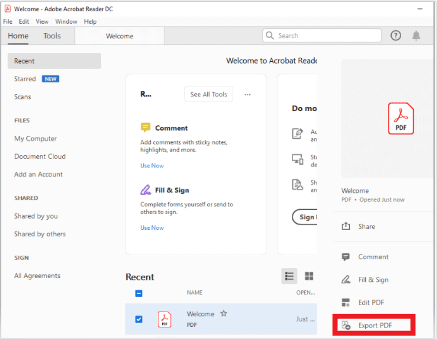Uncheck the Welcome file checkbox
The height and width of the screenshot is (340, 437).
139,319
